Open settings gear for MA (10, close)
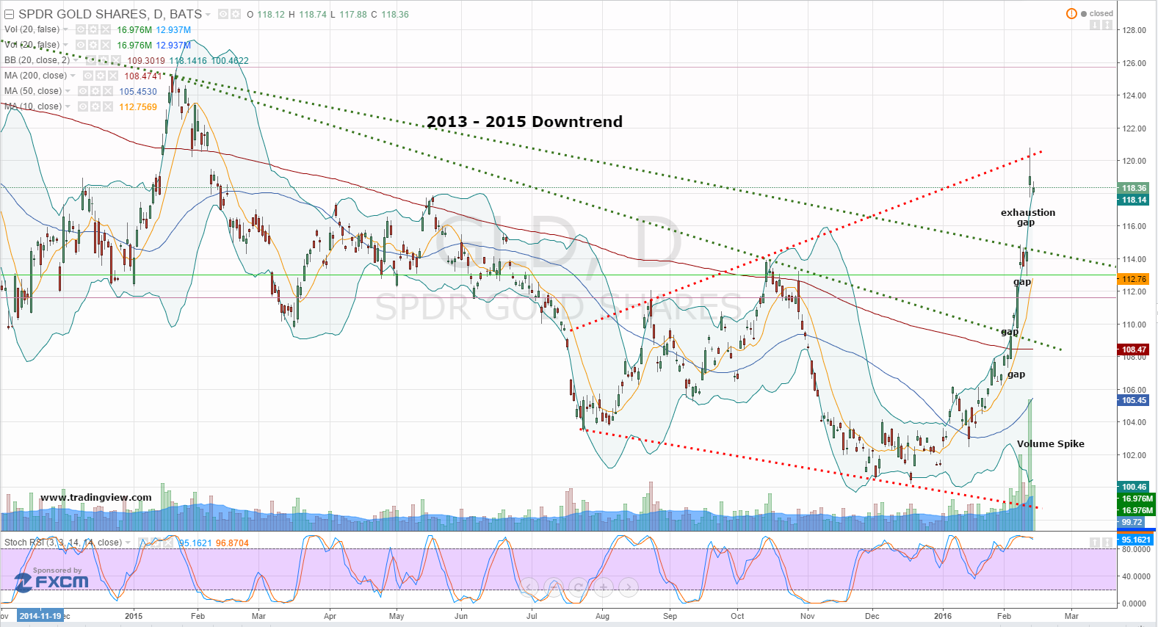 95,106
